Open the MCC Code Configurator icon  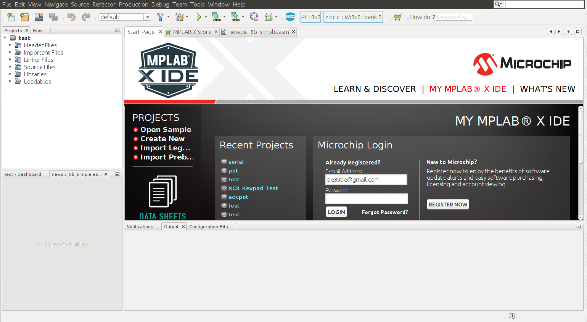tap(290, 17)
